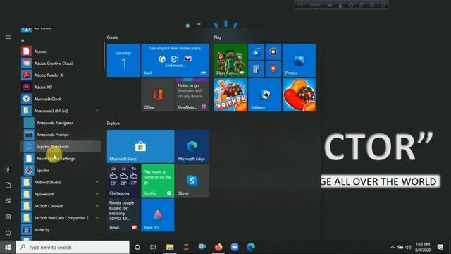Viewport: 451px width, 254px height.
Task: Open the Calculator small tile
Action: click(x=256, y=69)
